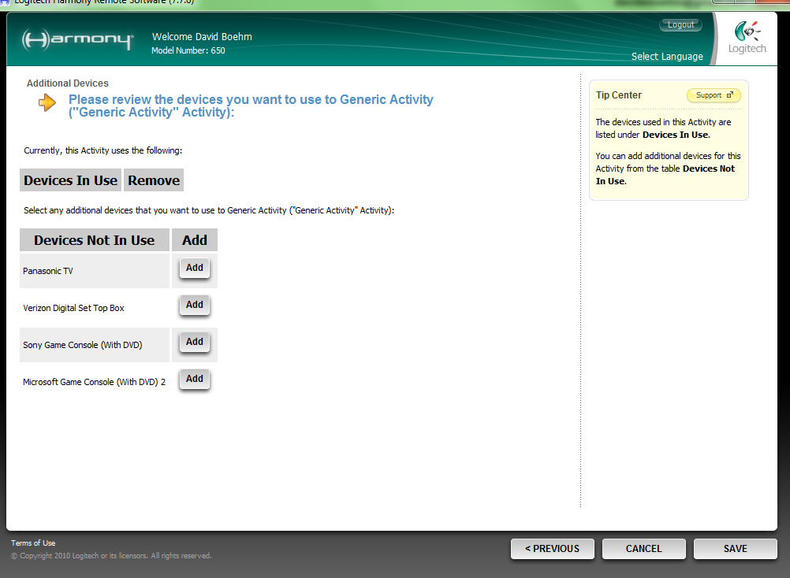The width and height of the screenshot is (790, 578).
Task: Select the Panasonic TV row label
Action: click(48, 271)
